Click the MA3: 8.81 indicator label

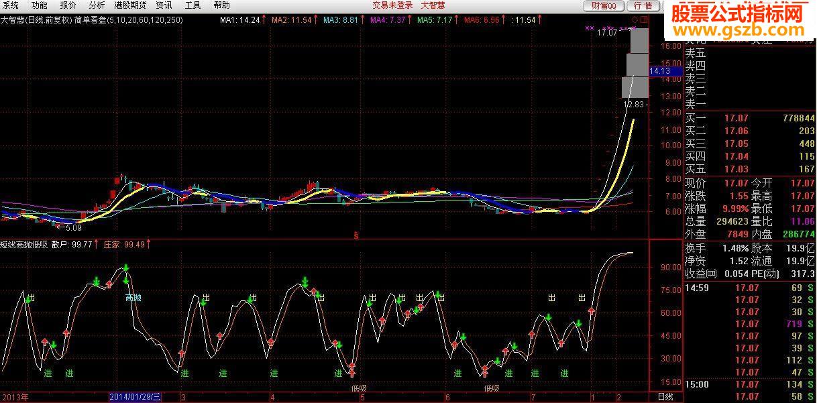[x=341, y=20]
